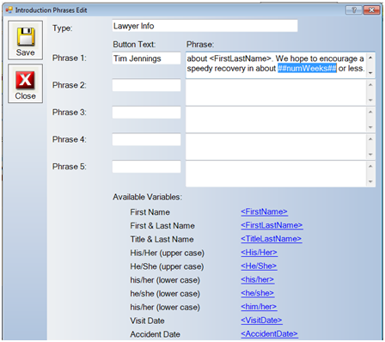The width and height of the screenshot is (385, 342).
Task: Click the 'He/She (upper case)' label
Action: coord(167,266)
